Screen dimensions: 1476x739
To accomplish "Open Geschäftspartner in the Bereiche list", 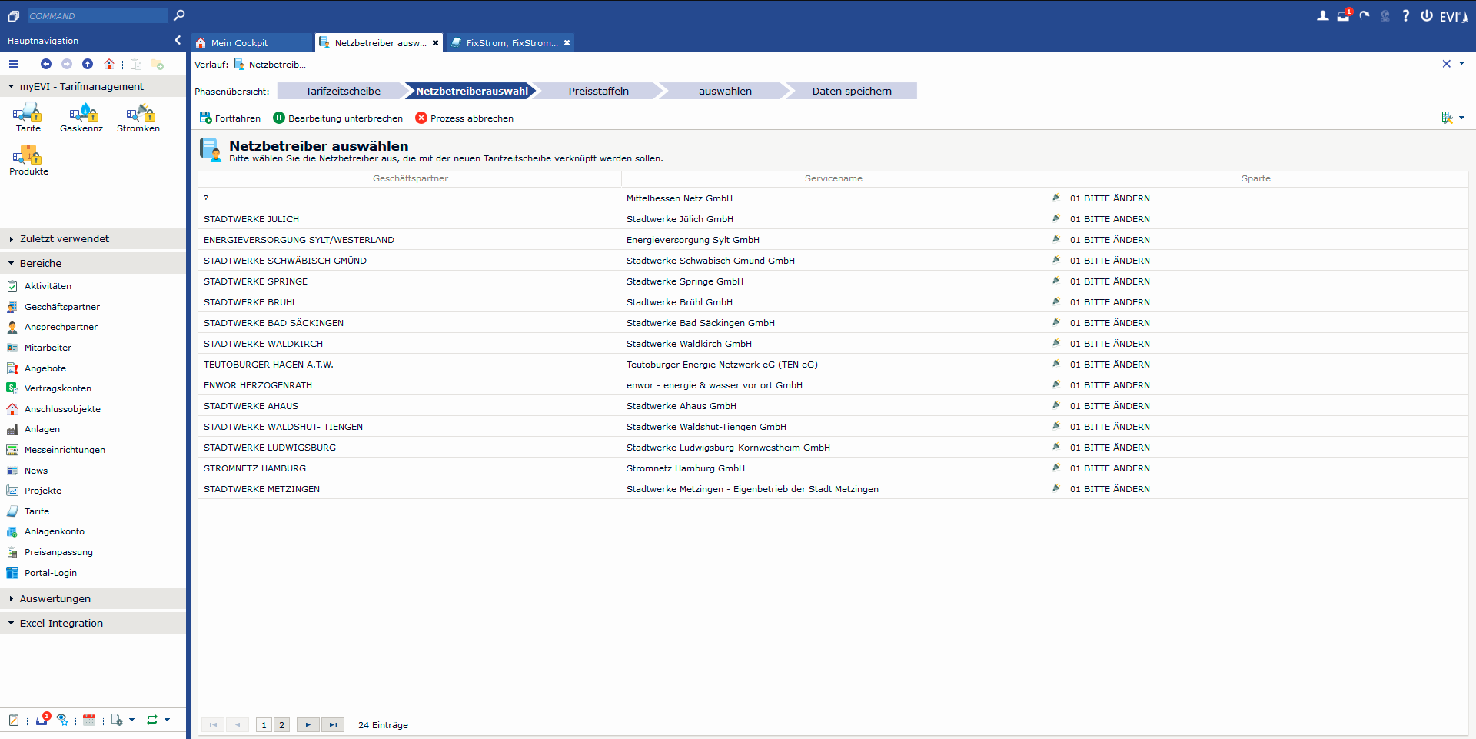I will click(61, 307).
